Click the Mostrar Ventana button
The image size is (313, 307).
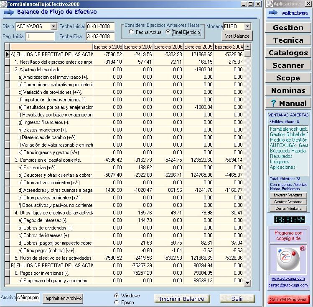point(288,195)
